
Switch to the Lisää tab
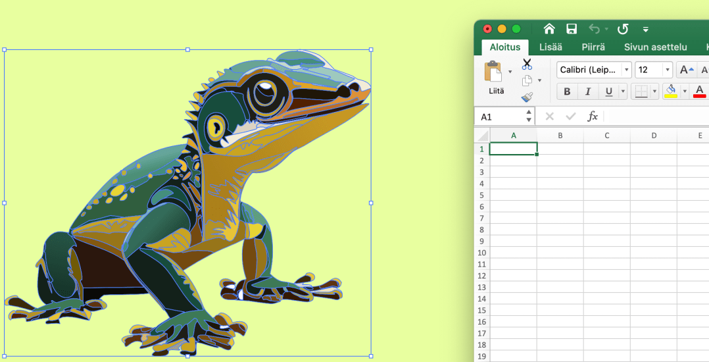coord(550,47)
